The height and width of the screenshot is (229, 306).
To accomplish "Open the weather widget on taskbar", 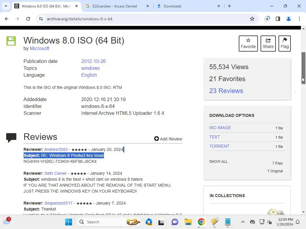I will pos(7,221).
